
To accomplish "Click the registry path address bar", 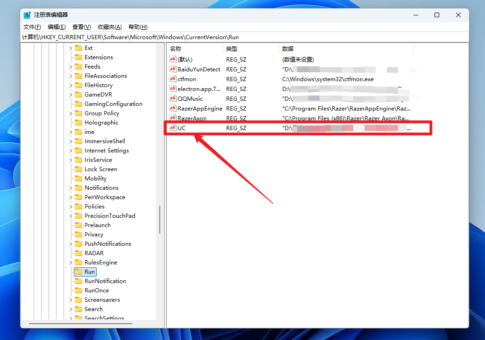I will 244,37.
